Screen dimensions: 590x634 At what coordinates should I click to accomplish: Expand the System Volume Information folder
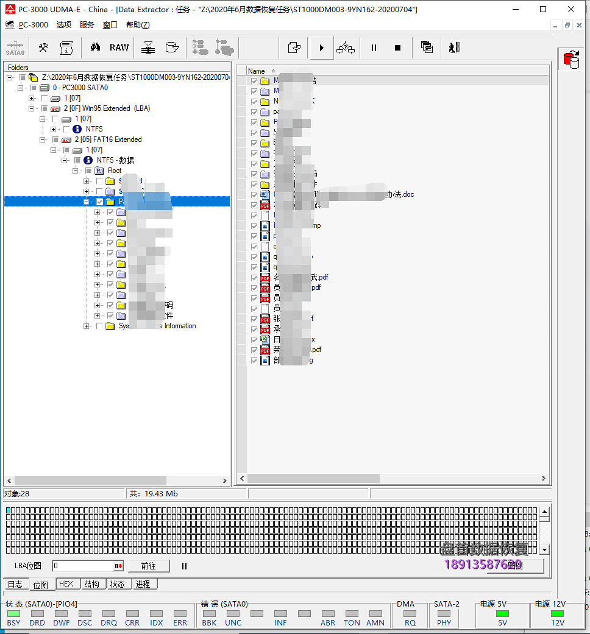(x=86, y=326)
